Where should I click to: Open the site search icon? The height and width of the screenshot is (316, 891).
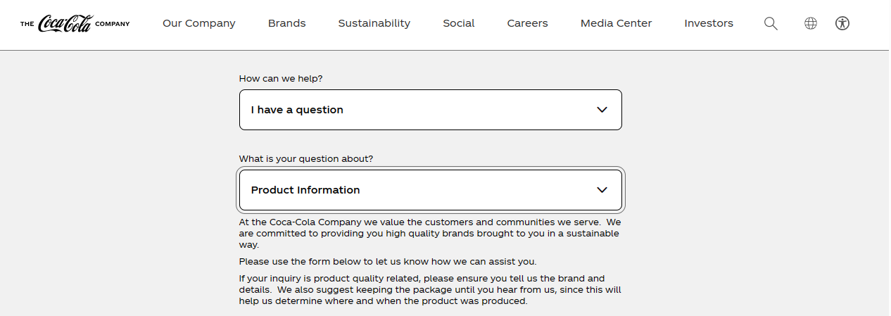(x=771, y=23)
